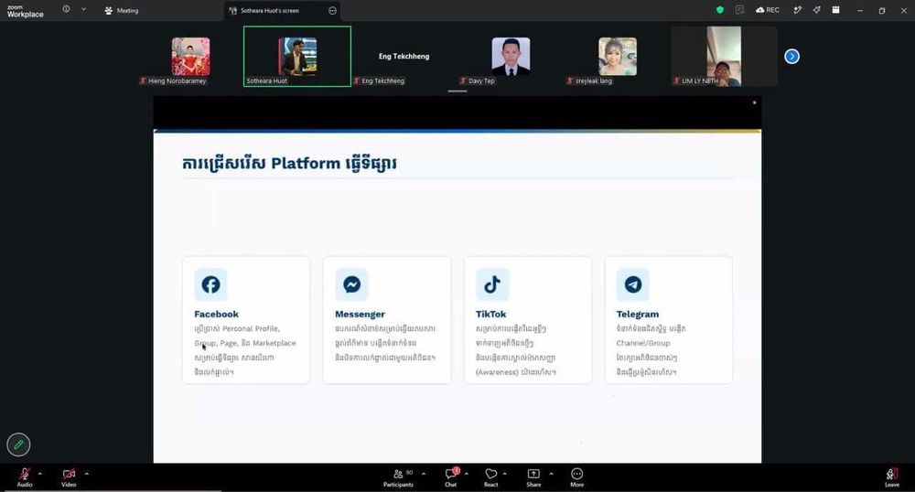Expand chat options arrow
This screenshot has height=492, width=915.
(467, 474)
